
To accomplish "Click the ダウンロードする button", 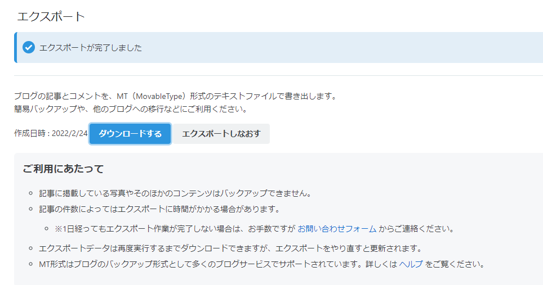I will pyautogui.click(x=130, y=134).
